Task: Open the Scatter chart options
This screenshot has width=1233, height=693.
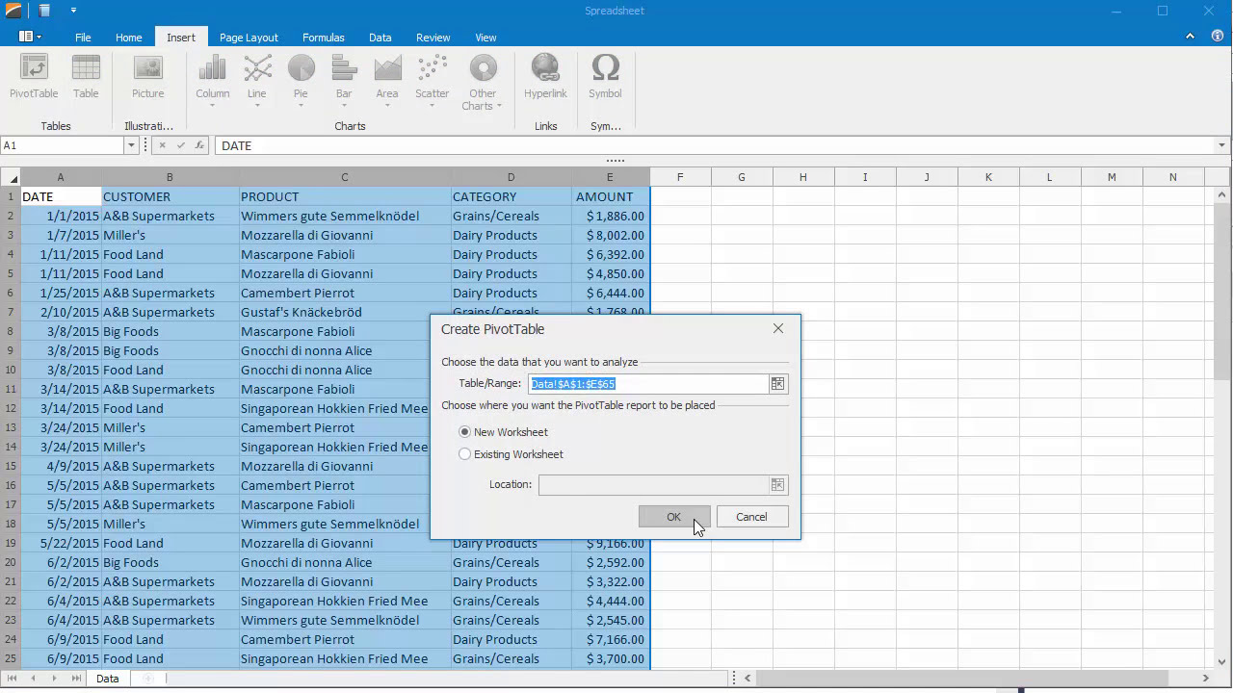Action: coord(432,80)
